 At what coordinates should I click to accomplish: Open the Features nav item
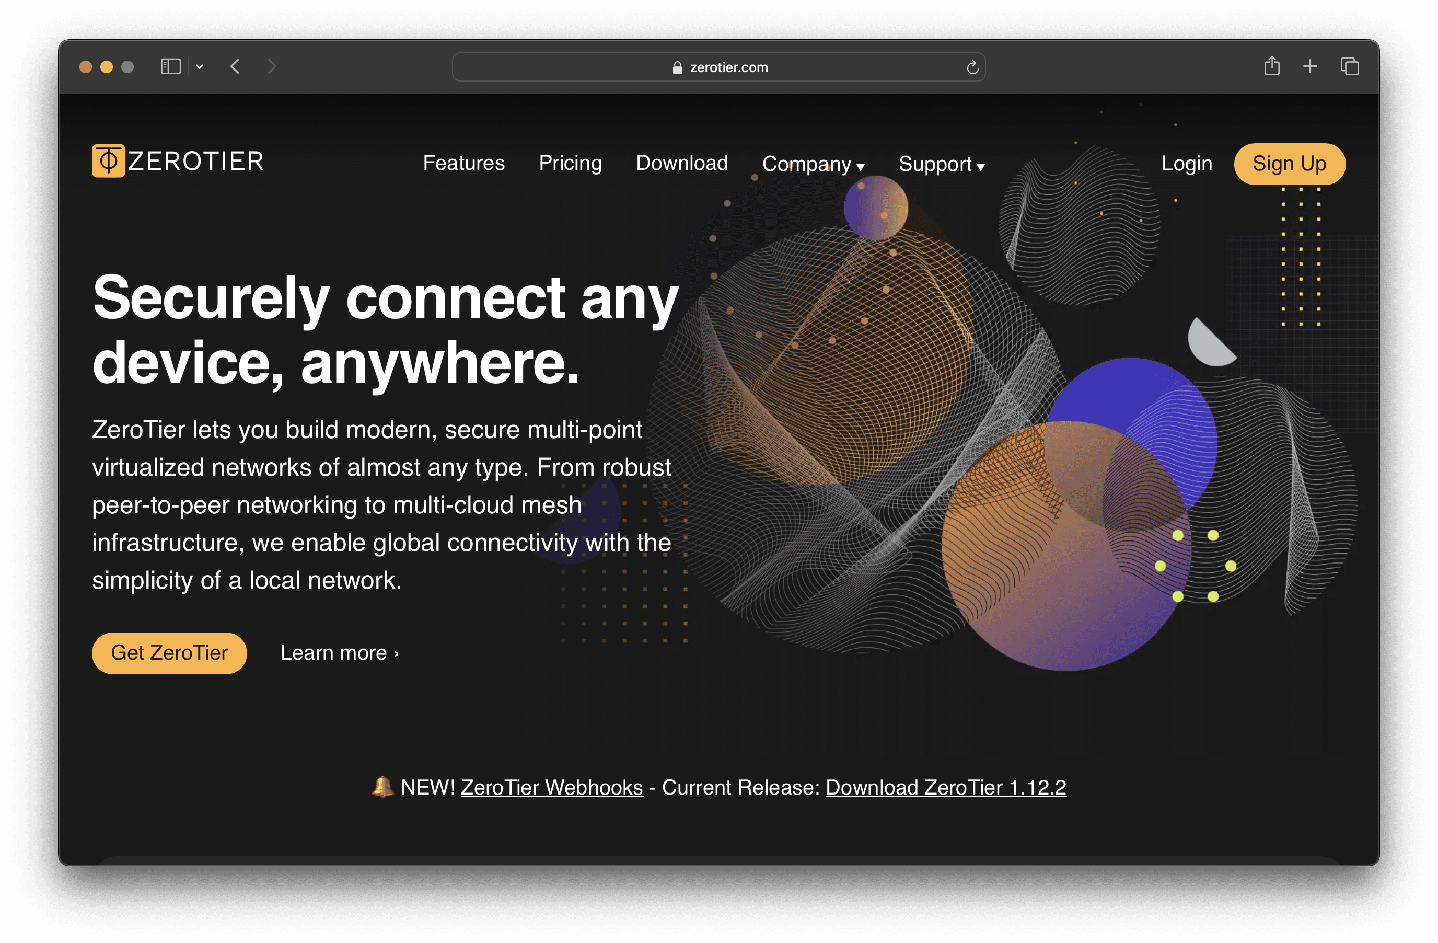point(463,163)
